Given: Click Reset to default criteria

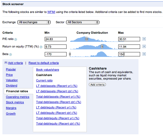Looking at the screenshot, I should pos(44,63).
